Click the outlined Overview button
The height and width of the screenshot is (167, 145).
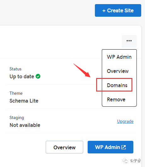pyautogui.click(x=65, y=147)
